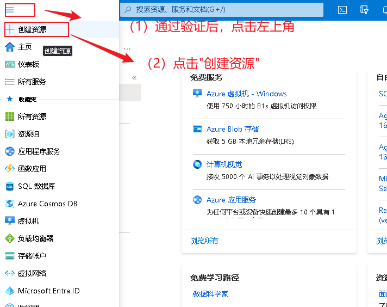Click the Home house icon

click(10, 47)
